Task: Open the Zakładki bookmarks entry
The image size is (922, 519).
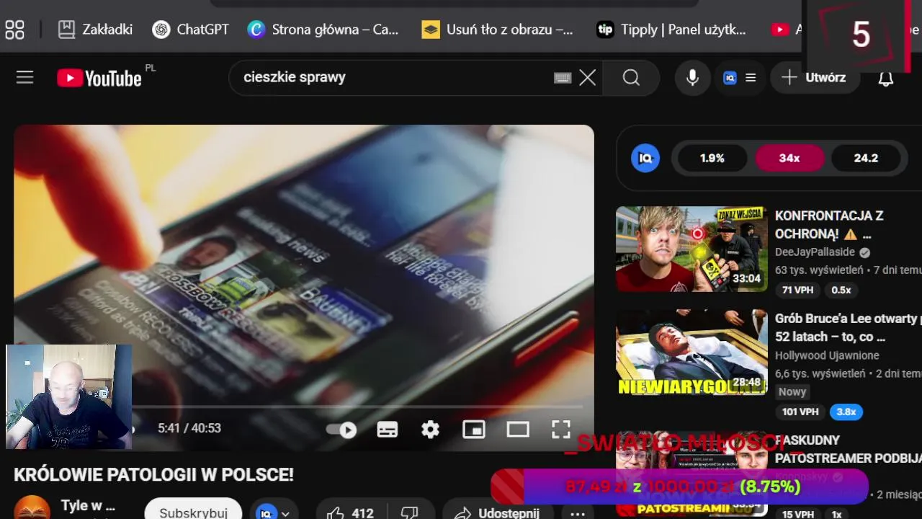Action: [95, 30]
